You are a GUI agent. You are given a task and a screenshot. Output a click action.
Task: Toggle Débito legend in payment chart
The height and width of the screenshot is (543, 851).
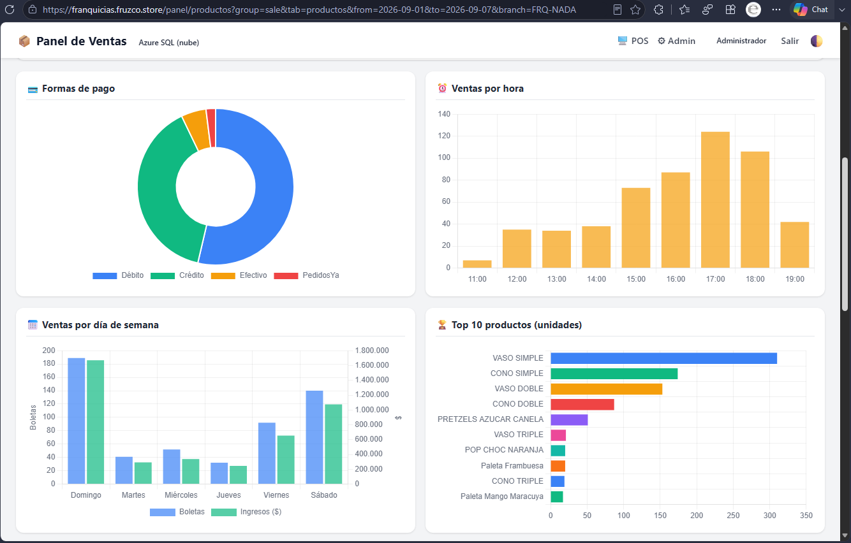(x=118, y=275)
